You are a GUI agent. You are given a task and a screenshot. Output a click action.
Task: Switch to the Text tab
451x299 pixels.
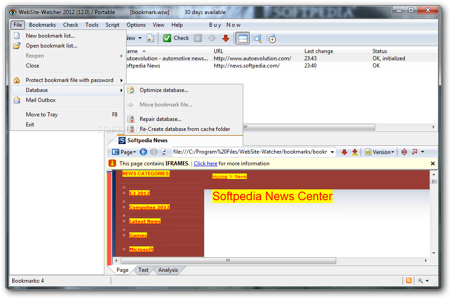coord(143,270)
